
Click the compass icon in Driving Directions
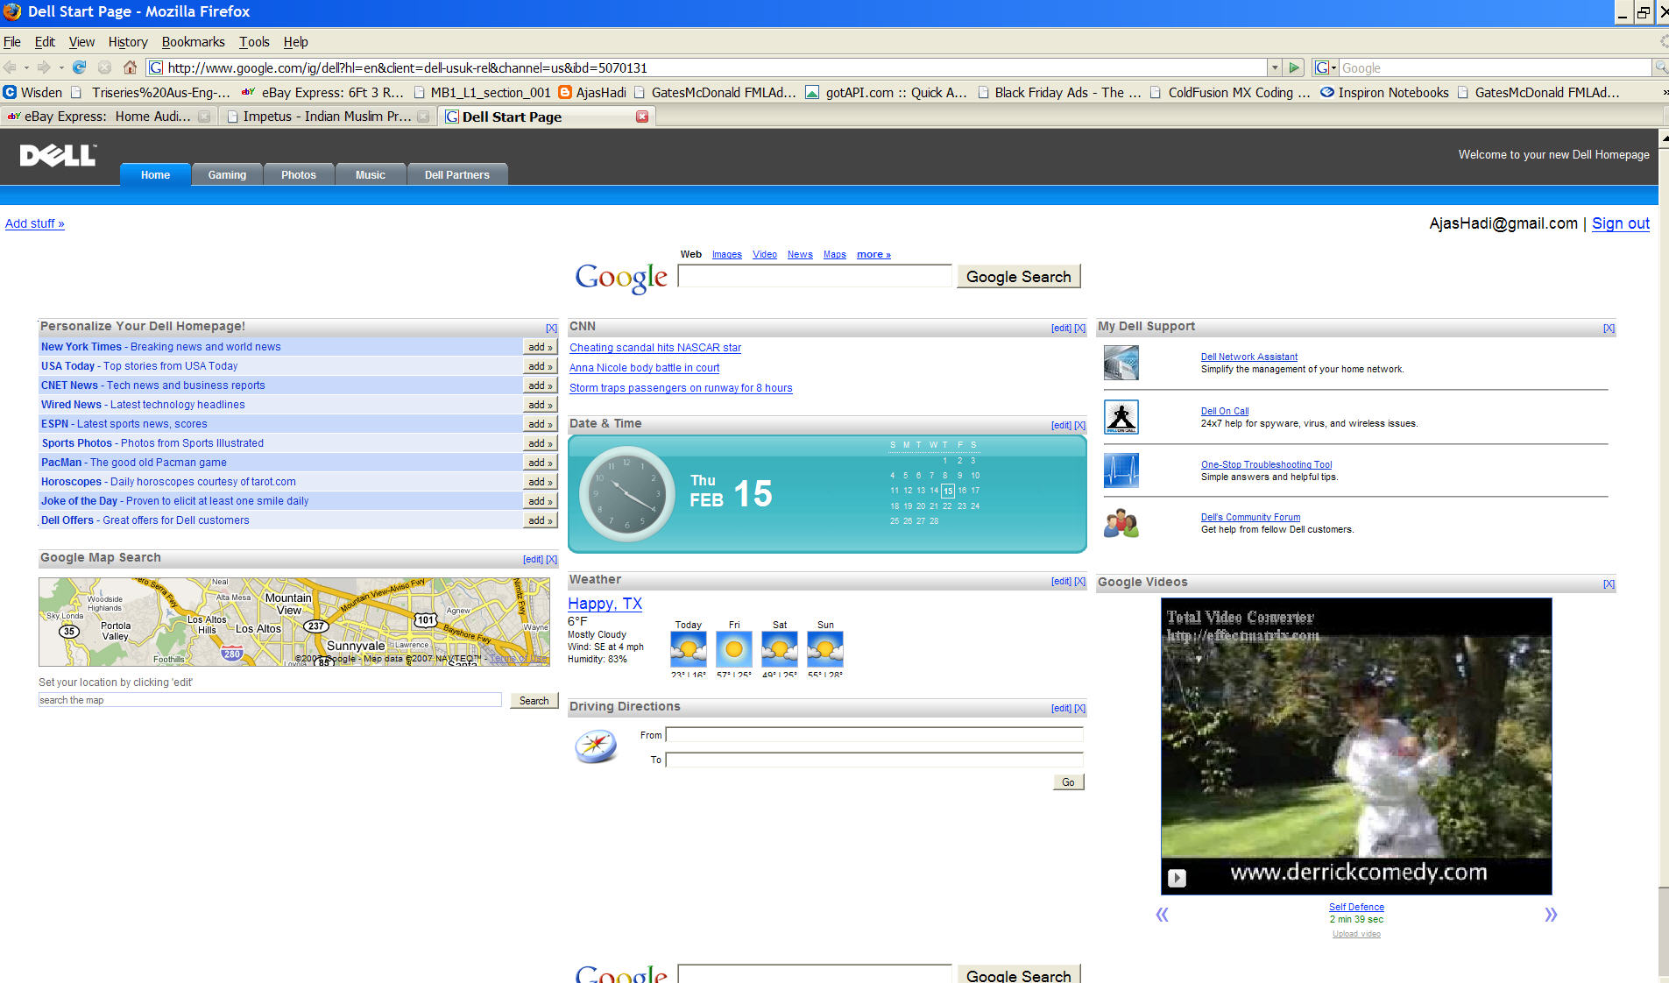[x=596, y=746]
